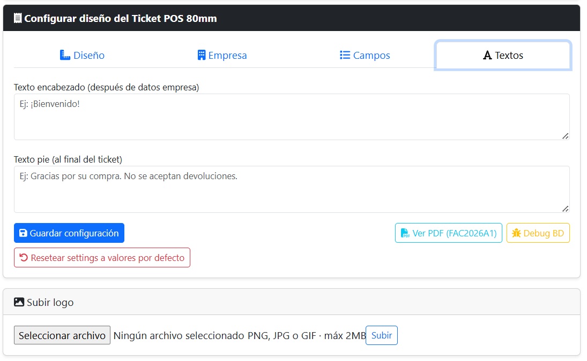587x361 pixels.
Task: Click the font icon on Textos tab
Action: [x=487, y=55]
